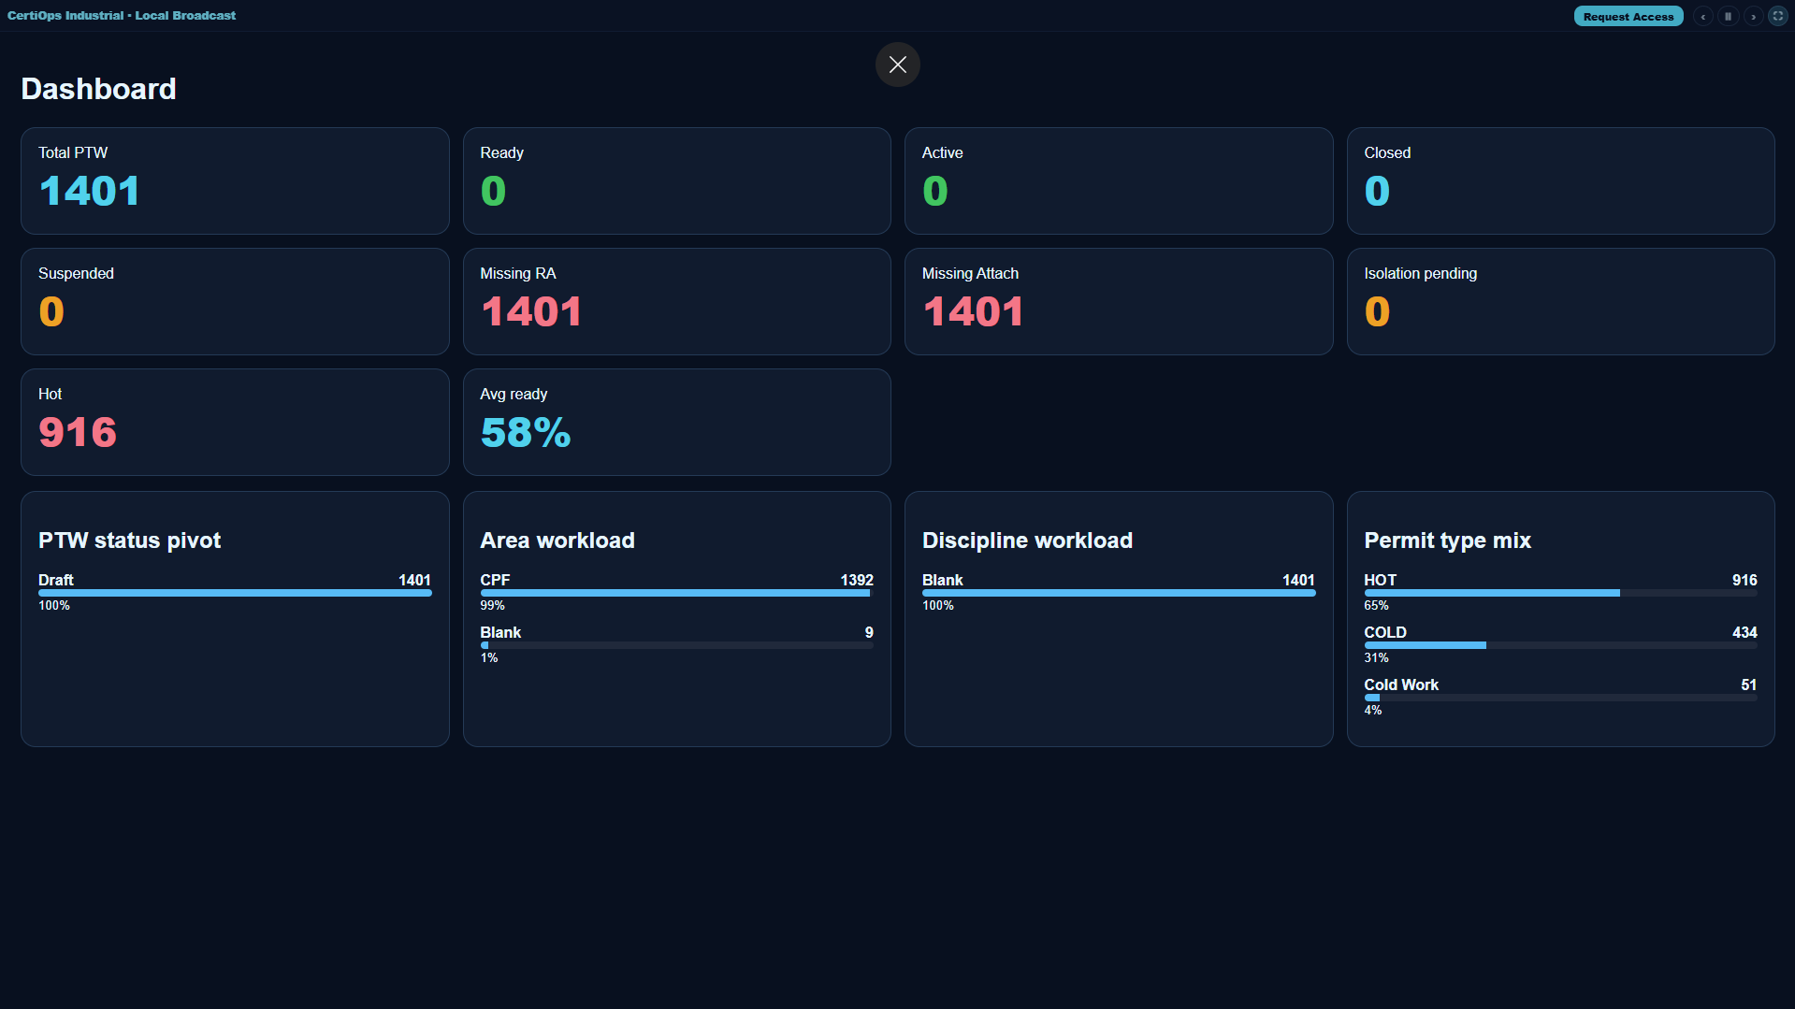Select the Ready count card

[x=676, y=180]
